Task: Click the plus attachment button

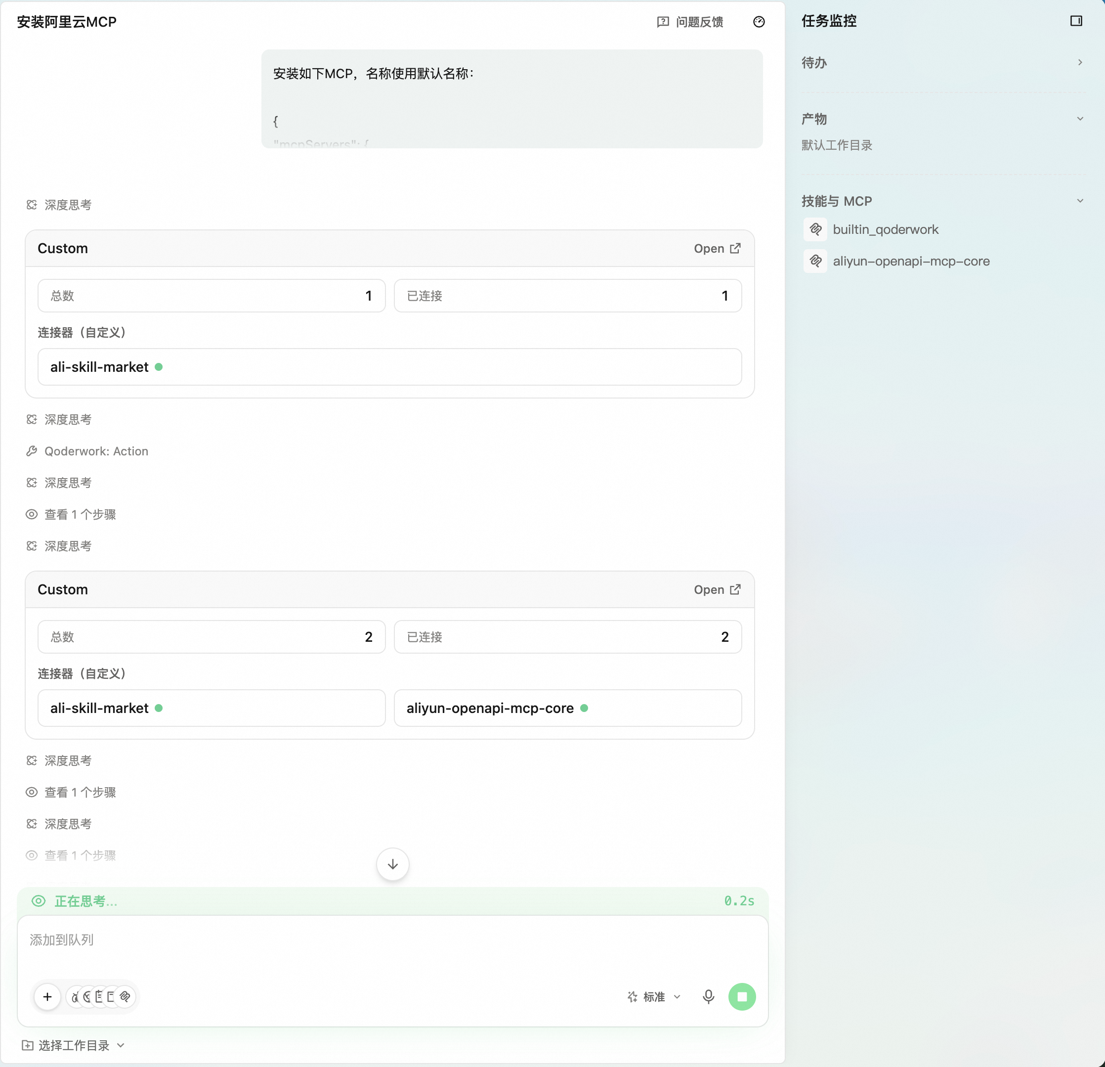Action: click(47, 997)
